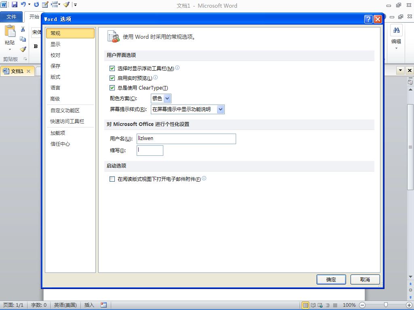The height and width of the screenshot is (310, 414).
Task: Click the Copy icon in clipboard group
Action: [23, 39]
